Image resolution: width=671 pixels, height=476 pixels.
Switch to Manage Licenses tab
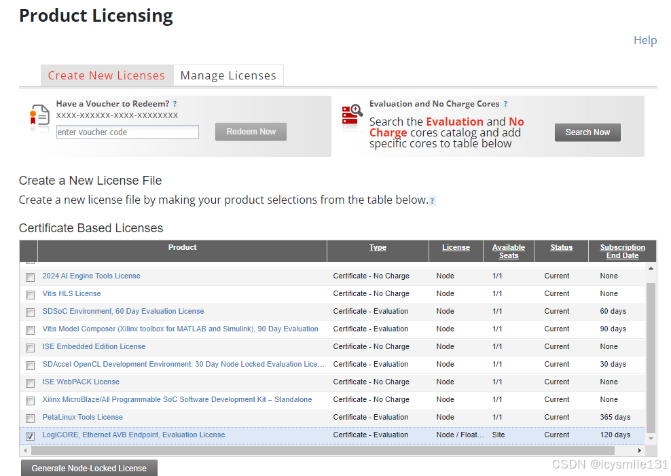click(228, 75)
